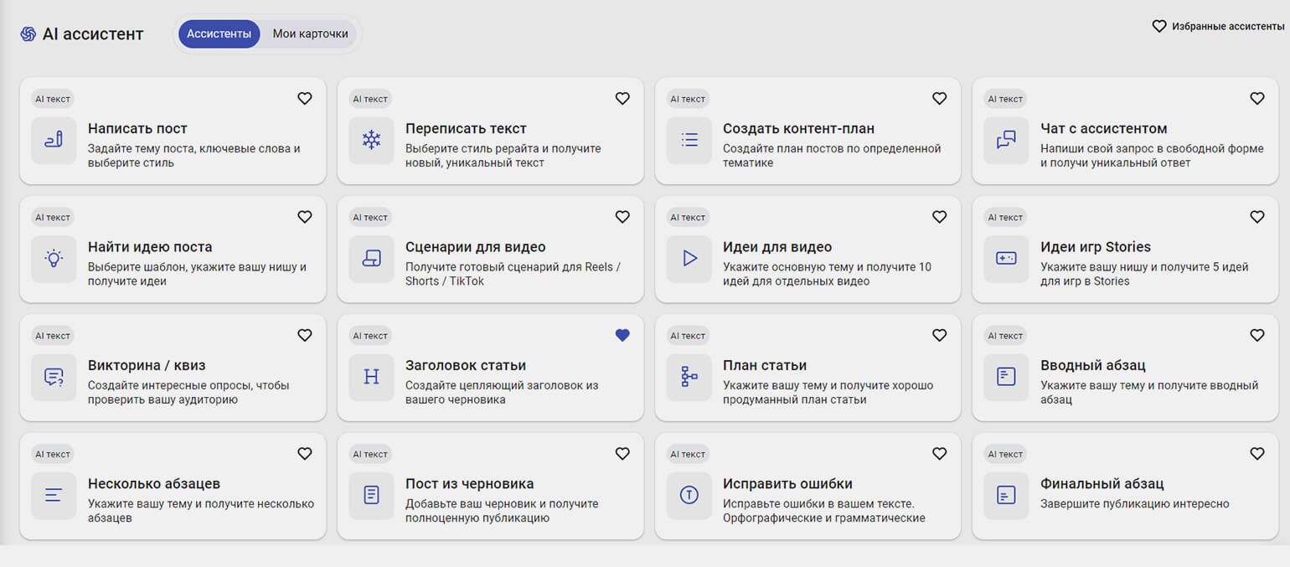Open the Написать пост title
The width and height of the screenshot is (1290, 567).
click(137, 129)
